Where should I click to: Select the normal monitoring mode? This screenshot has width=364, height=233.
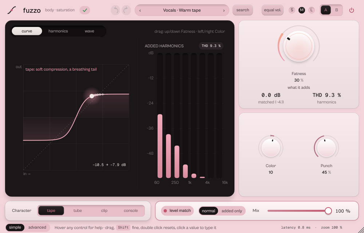[x=209, y=211]
